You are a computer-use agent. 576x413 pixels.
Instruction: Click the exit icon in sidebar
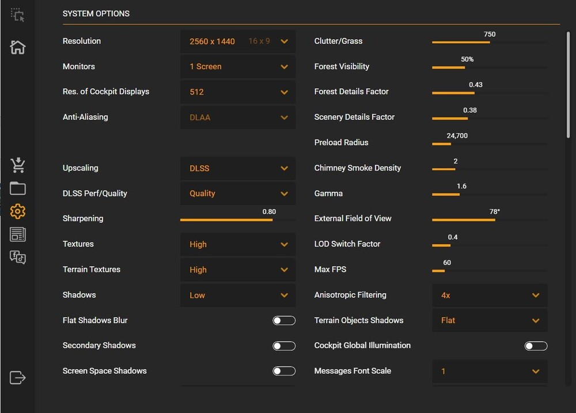(x=18, y=378)
